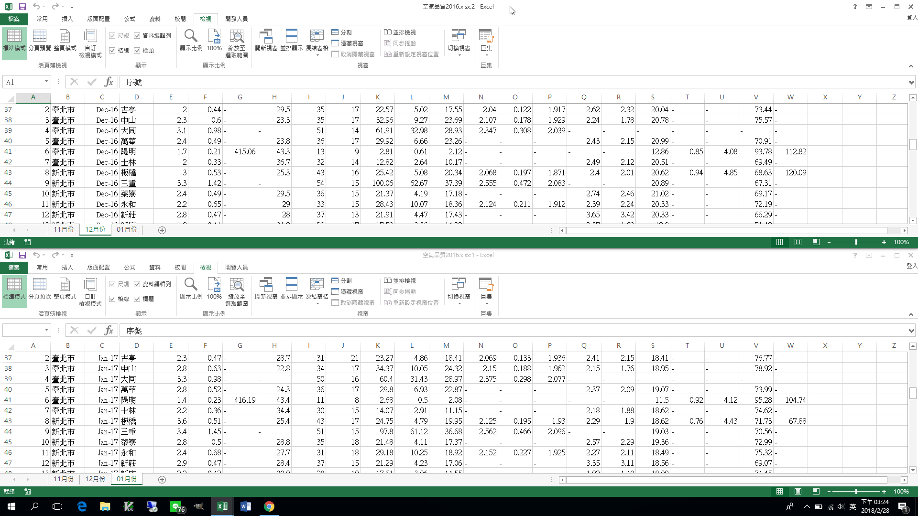Enable the 尺規 ruler checkbox
This screenshot has width=918, height=516.
112,35
